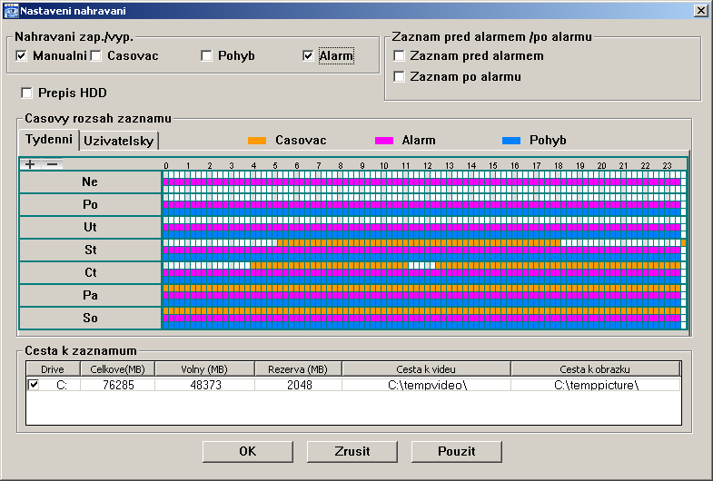Click the minus icon above the schedule grid
The width and height of the screenshot is (713, 481).
tap(53, 164)
